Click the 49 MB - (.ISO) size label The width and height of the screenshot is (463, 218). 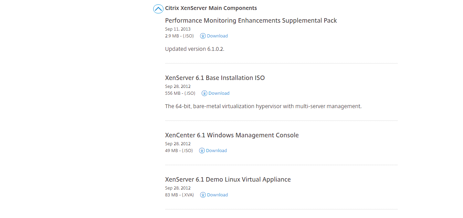(x=179, y=151)
